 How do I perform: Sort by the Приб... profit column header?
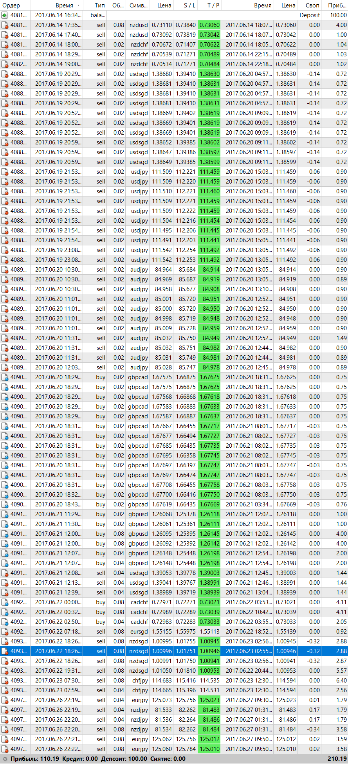pyautogui.click(x=335, y=5)
